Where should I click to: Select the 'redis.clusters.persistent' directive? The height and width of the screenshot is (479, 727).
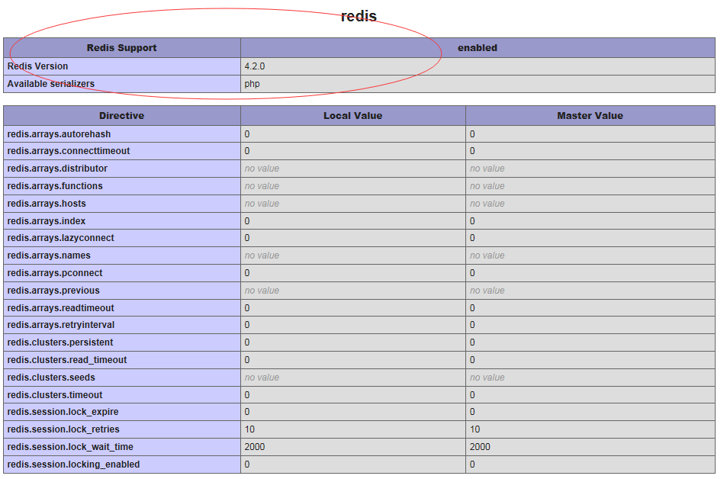(x=60, y=342)
